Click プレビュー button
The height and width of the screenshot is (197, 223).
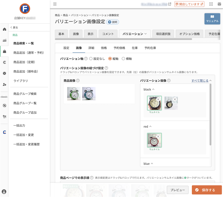coord(178,190)
